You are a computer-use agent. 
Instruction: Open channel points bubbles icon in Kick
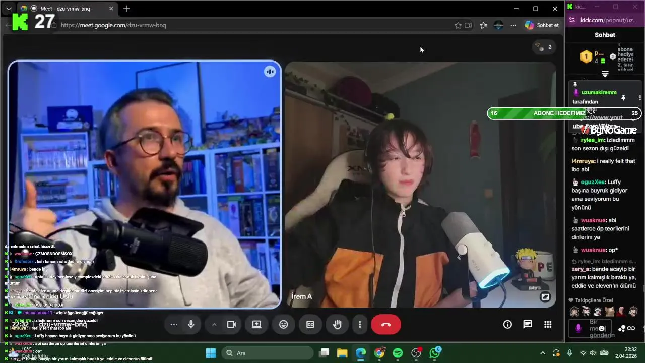pyautogui.click(x=622, y=329)
